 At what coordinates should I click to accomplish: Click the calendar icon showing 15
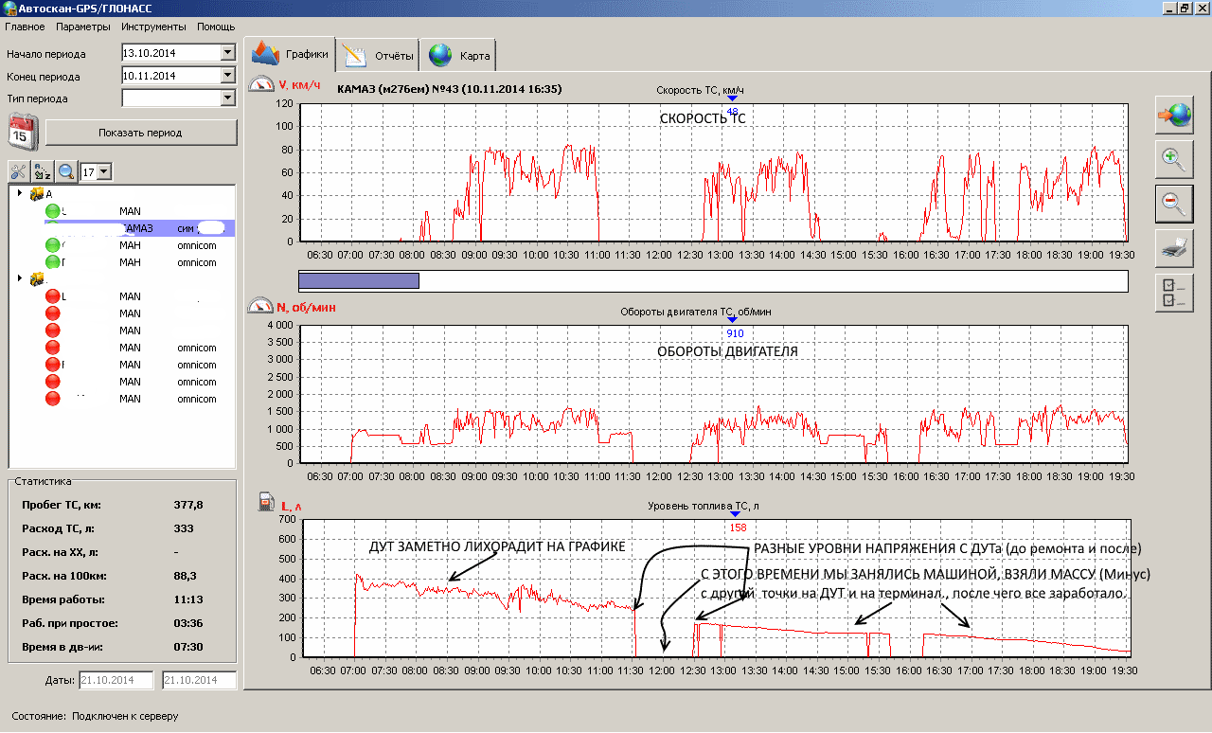(x=22, y=133)
